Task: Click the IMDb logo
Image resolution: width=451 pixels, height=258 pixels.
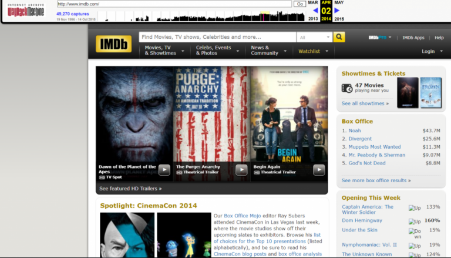Action: click(113, 43)
